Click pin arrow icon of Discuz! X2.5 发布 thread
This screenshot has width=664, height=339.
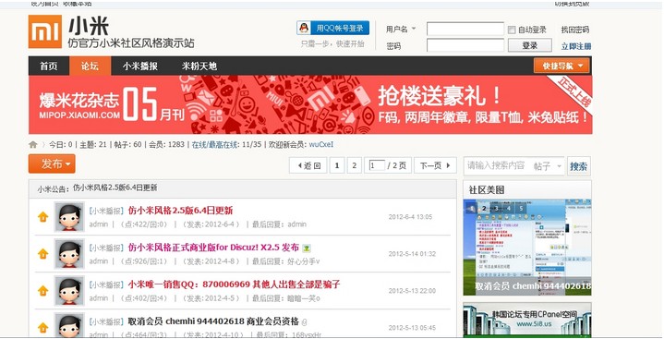click(x=42, y=254)
